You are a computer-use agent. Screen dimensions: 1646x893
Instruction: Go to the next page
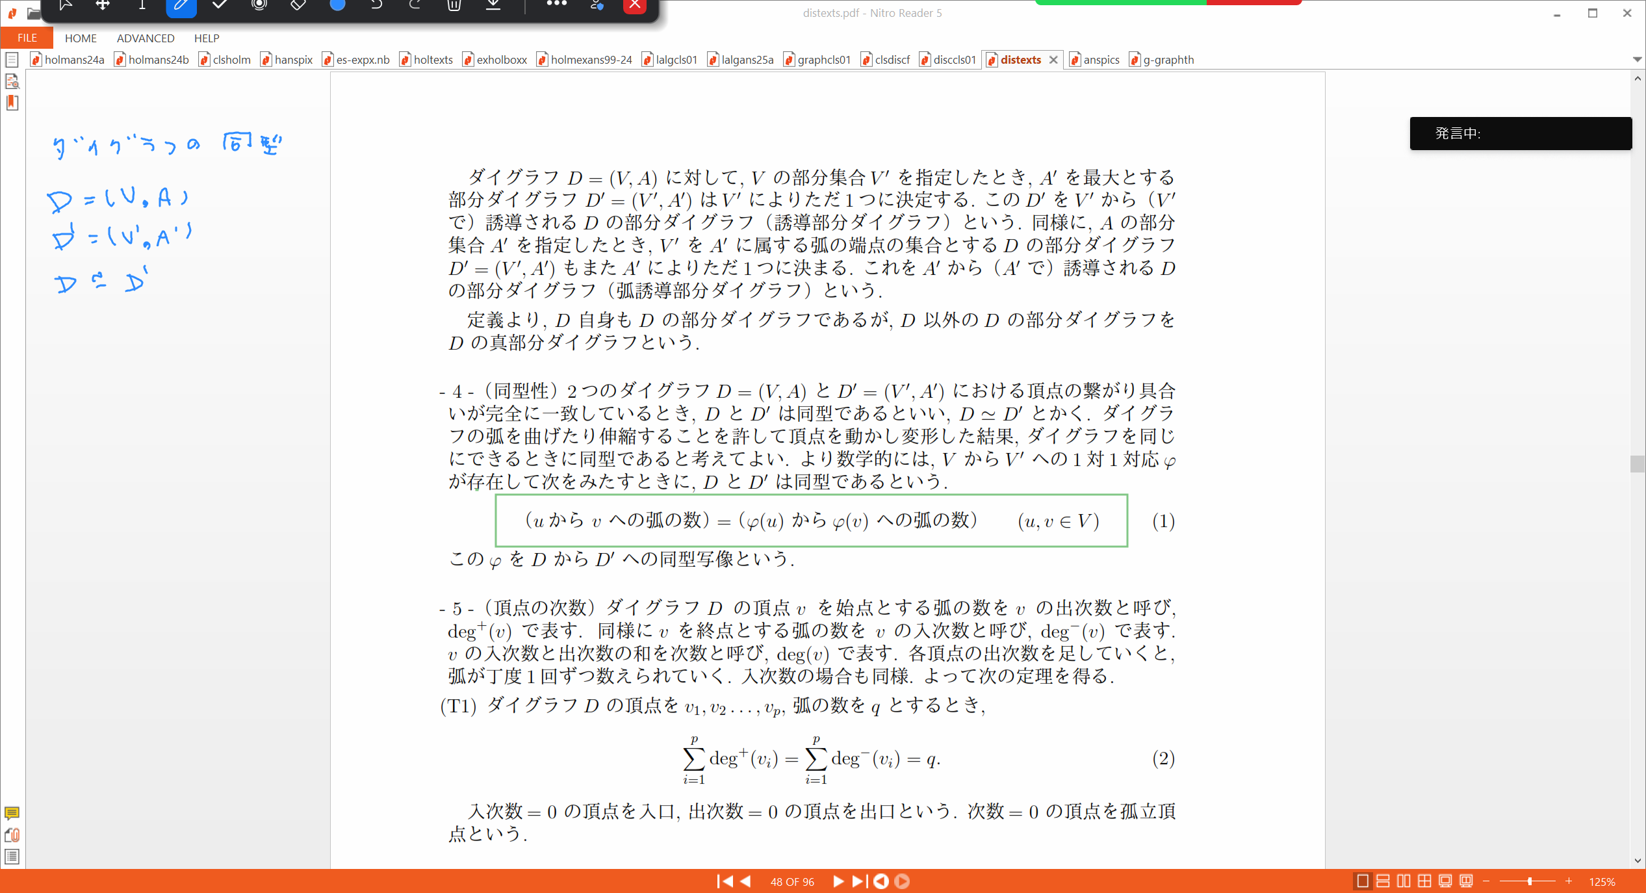(838, 881)
